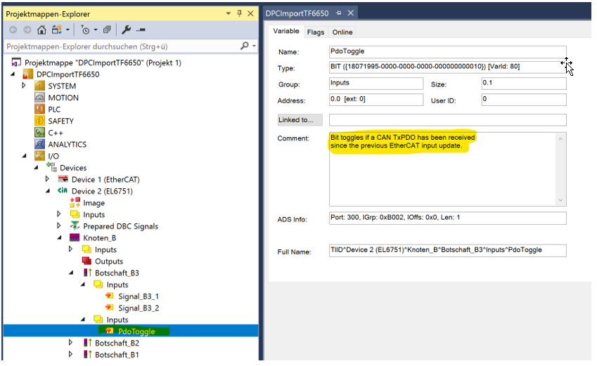
Task: Click the red Outputs folder icon
Action: [86, 261]
